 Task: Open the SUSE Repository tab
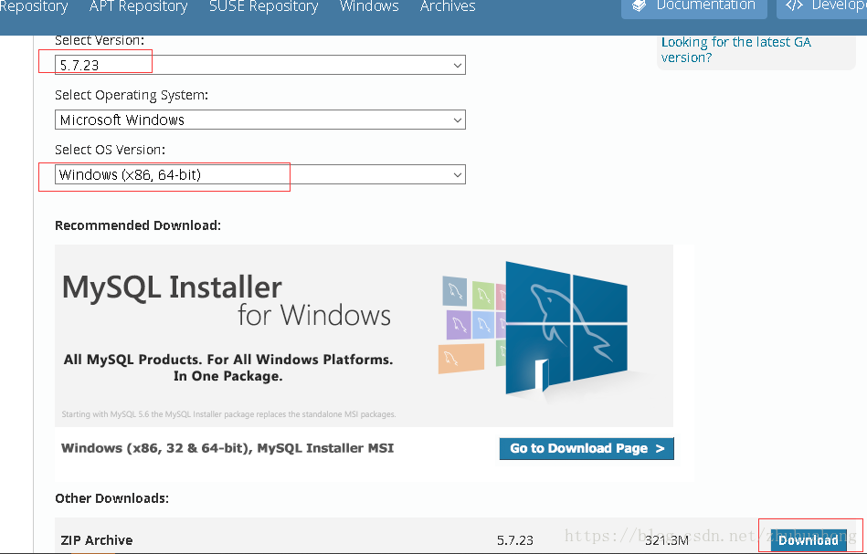point(264,6)
